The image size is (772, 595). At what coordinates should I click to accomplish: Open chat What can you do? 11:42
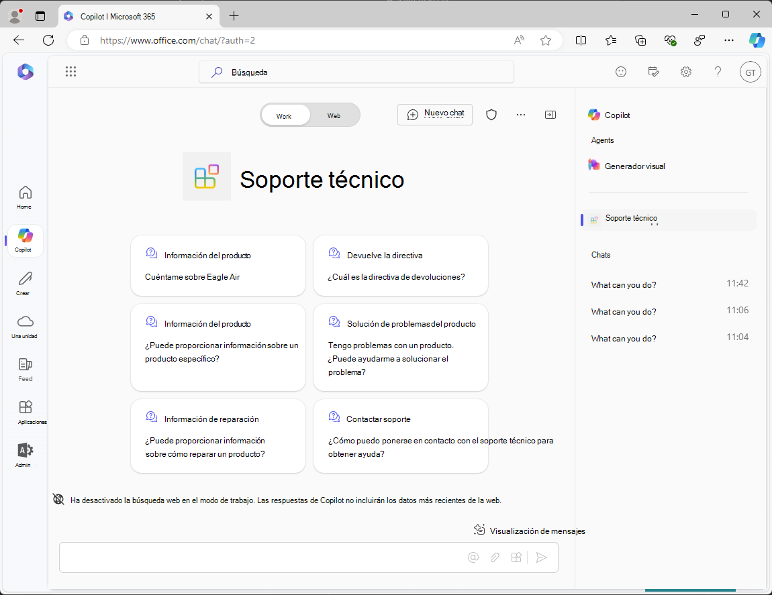[669, 284]
